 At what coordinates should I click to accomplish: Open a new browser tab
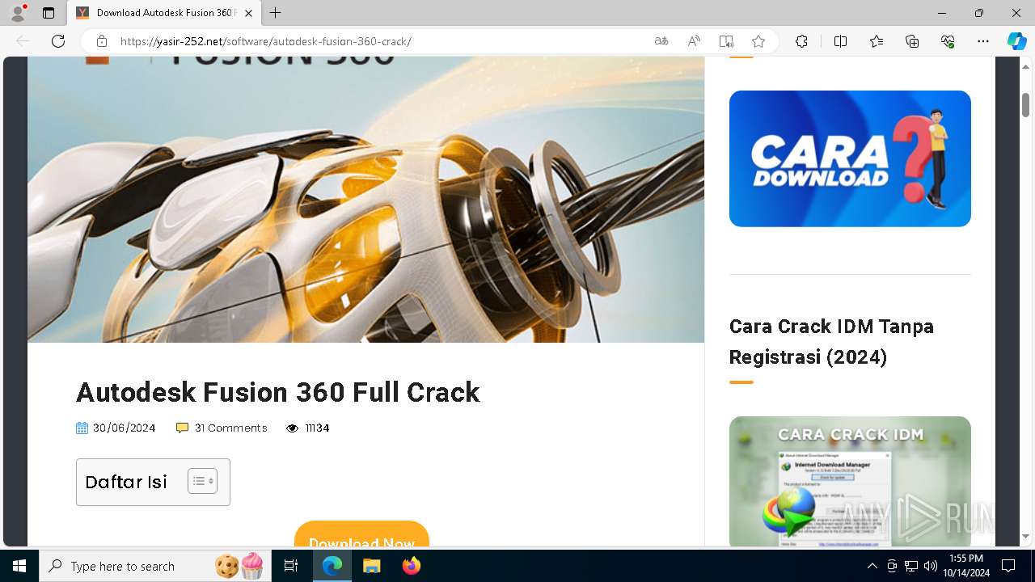click(276, 13)
